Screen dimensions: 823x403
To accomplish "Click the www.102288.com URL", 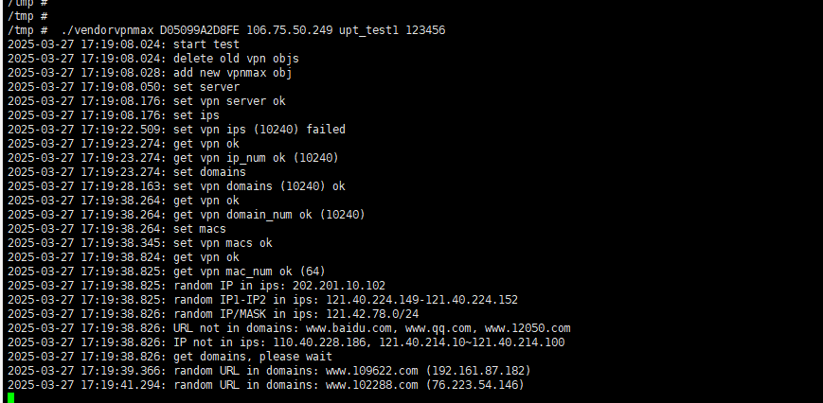I will (x=372, y=385).
